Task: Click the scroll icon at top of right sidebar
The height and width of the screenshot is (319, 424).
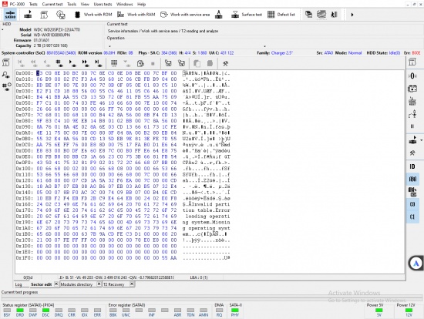Action: click(412, 62)
